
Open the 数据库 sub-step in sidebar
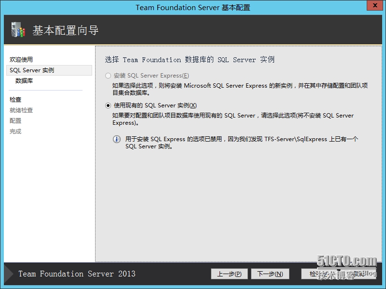tap(24, 81)
